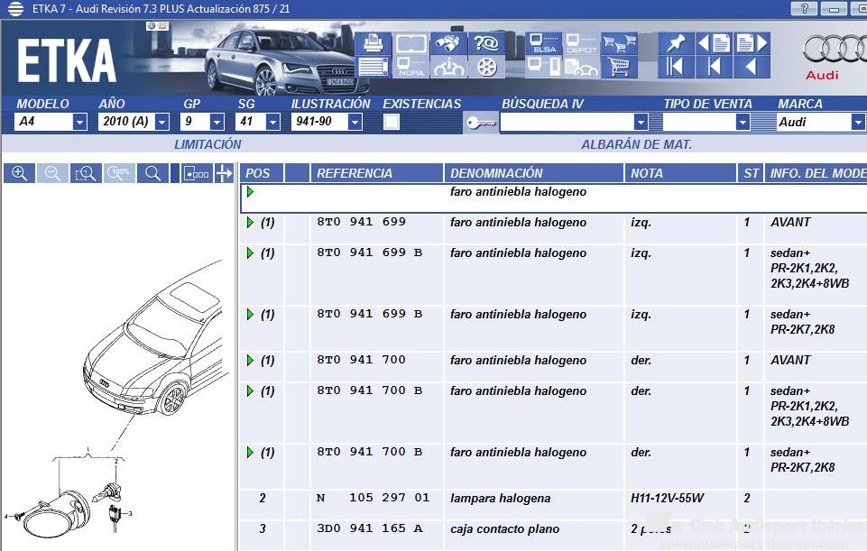Open the BÚSQUEDA IV dropdown arrow
867x551 pixels.
[641, 122]
